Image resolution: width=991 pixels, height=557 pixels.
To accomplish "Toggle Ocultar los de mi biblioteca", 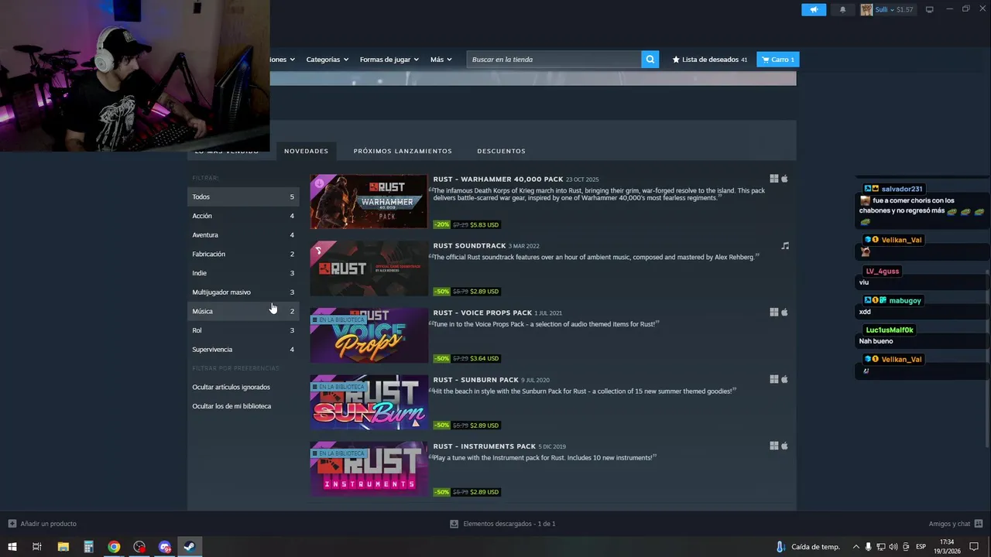I will 231,406.
